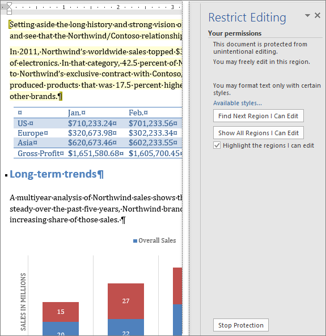
Task: Click the Feb. column header cell
Action: tap(138, 113)
